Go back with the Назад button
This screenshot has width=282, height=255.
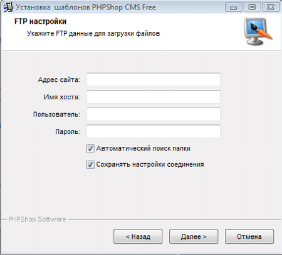click(x=138, y=236)
